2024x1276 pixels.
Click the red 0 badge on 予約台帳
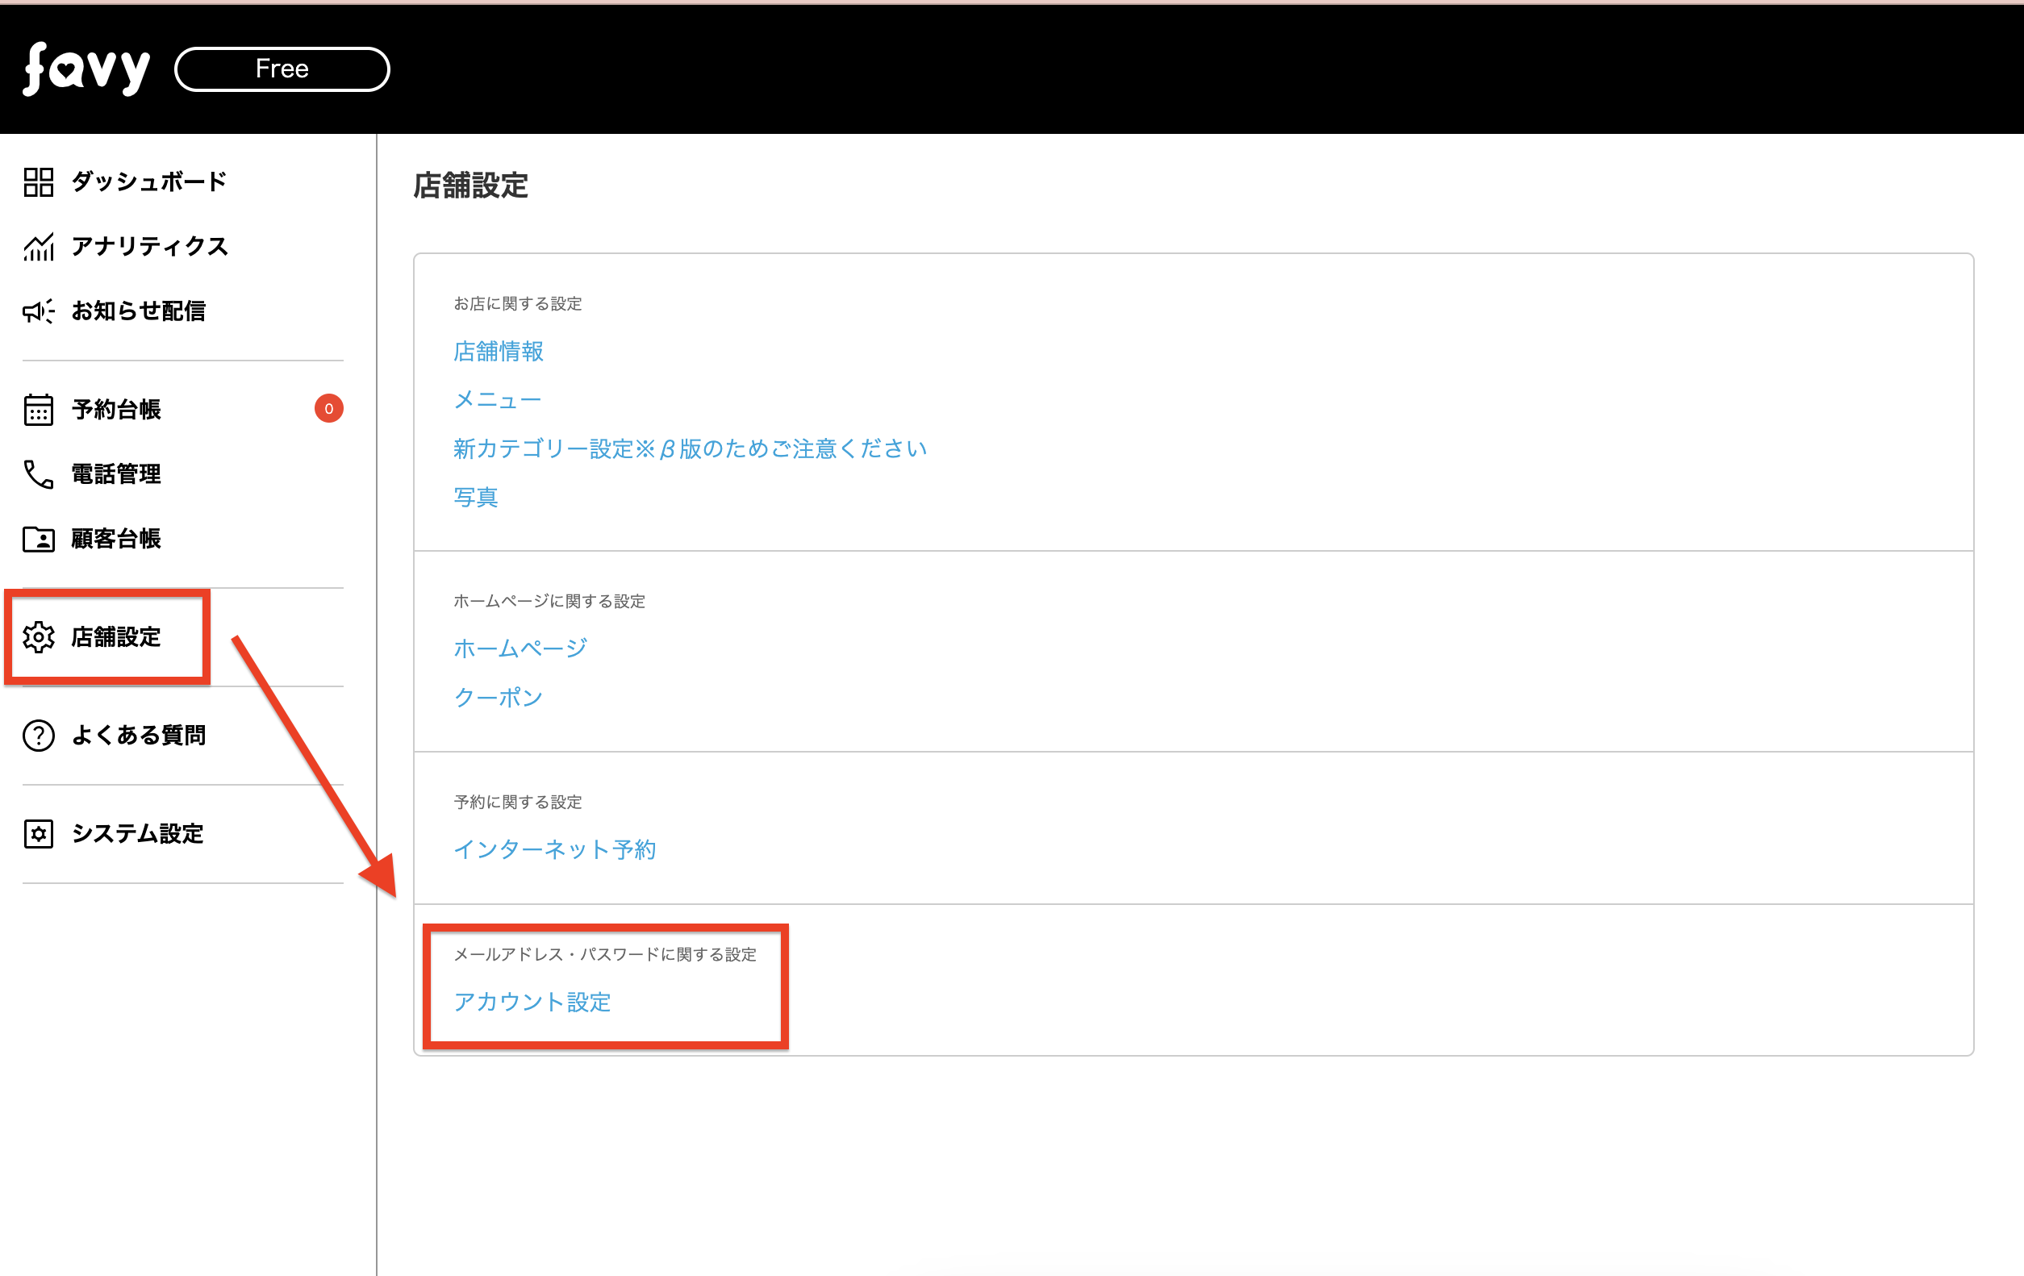328,408
